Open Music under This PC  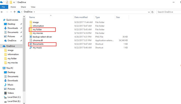click(x=10, y=85)
